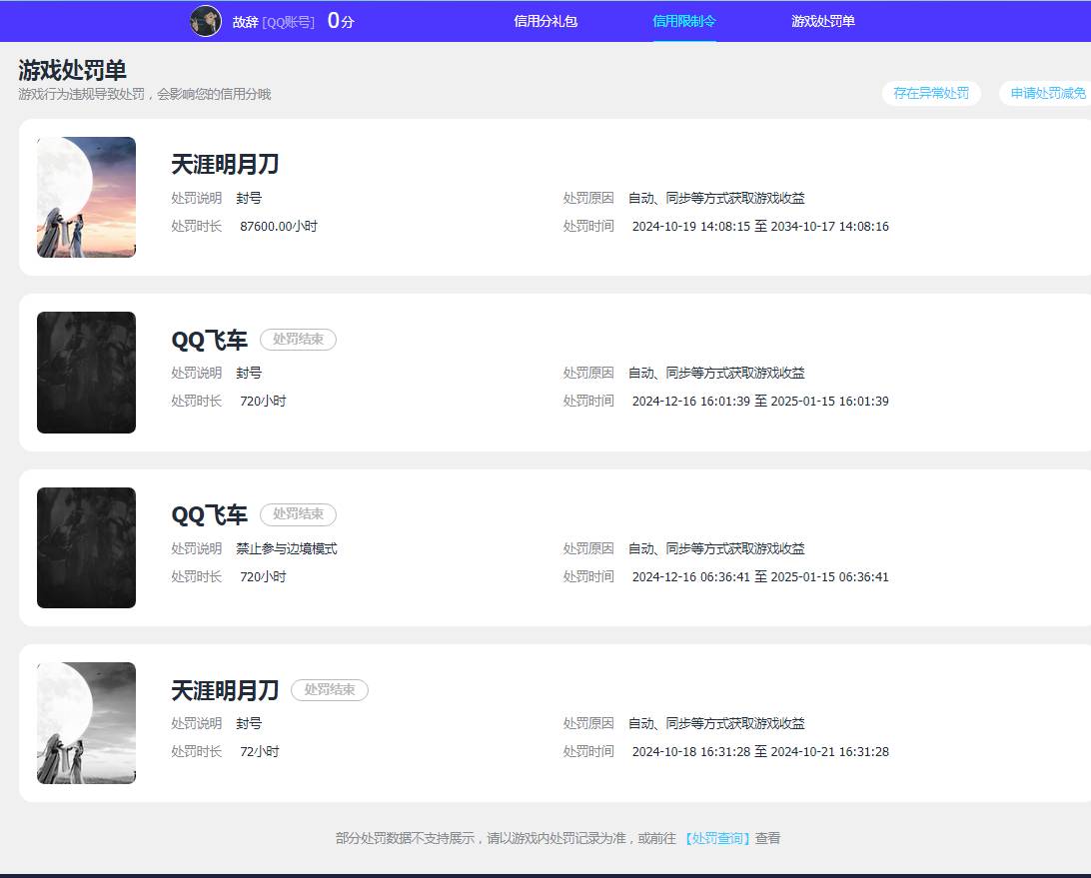Viewport: 1091px width, 878px height.
Task: Click the 存在异常处罚 button
Action: [931, 93]
